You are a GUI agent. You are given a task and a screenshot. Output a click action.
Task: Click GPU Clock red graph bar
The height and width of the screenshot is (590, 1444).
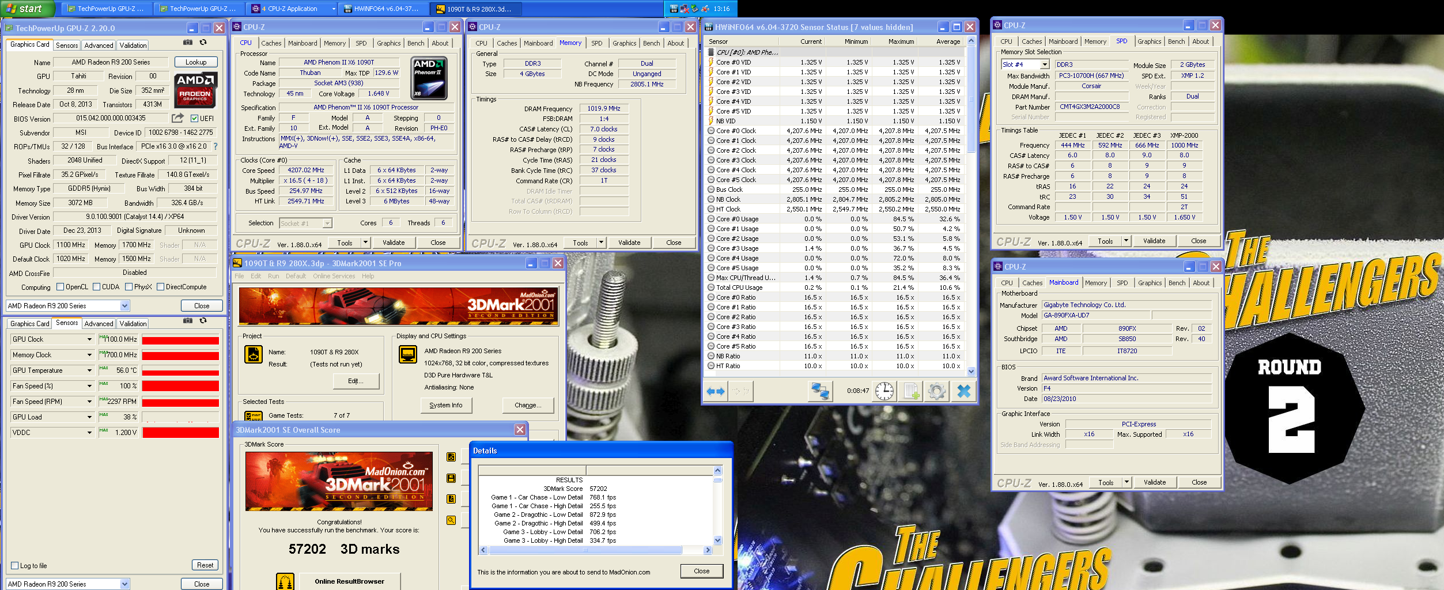180,340
